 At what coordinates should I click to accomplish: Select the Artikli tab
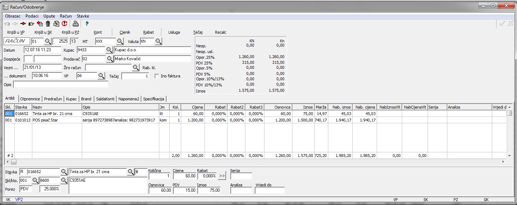click(x=10, y=98)
